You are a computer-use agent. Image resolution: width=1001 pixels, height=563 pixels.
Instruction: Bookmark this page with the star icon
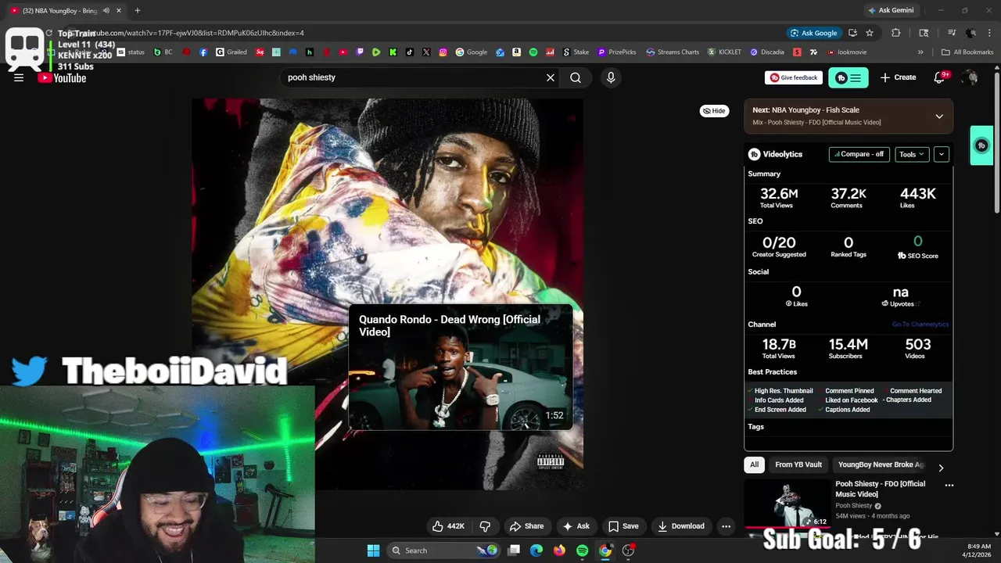point(870,33)
